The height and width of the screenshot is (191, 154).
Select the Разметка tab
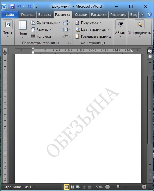click(x=63, y=15)
